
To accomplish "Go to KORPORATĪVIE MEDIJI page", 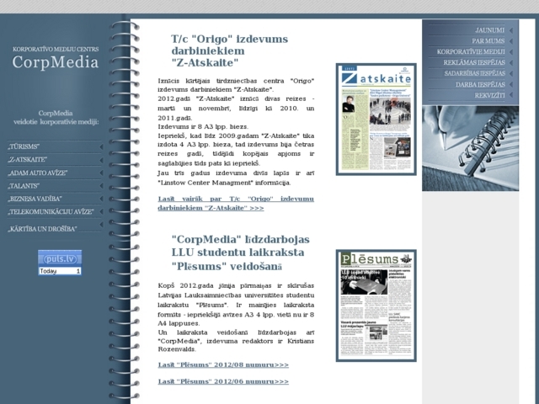I will (x=471, y=51).
